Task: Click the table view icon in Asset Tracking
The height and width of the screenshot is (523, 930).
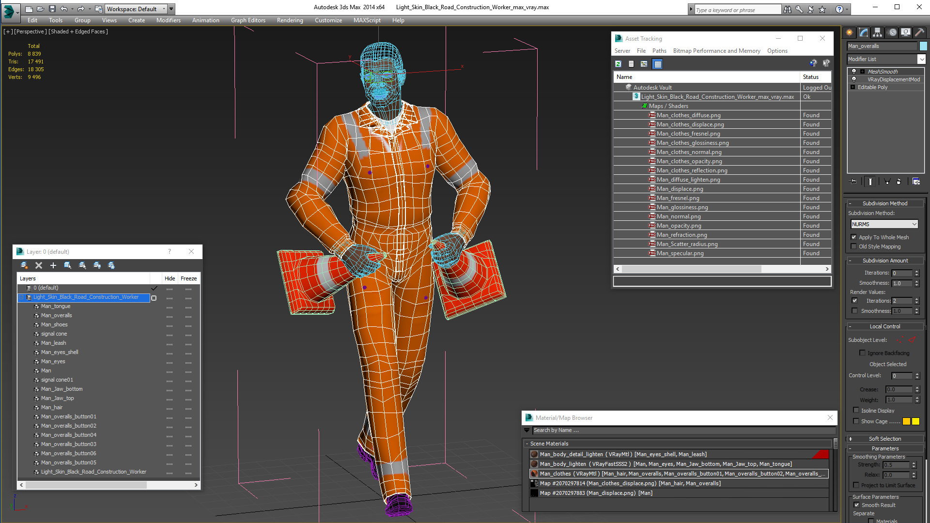Action: click(657, 64)
